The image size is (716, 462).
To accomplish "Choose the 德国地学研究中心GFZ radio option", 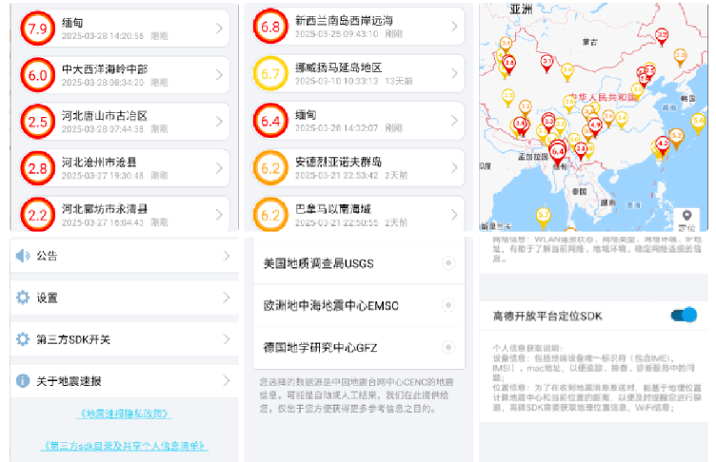I will [x=447, y=347].
